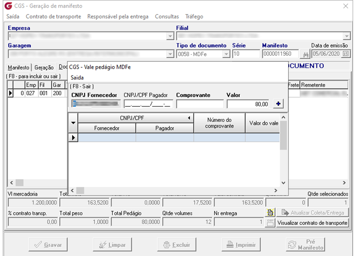Click the document icon left of Atualizar Coleta/Entrega

tap(270, 213)
